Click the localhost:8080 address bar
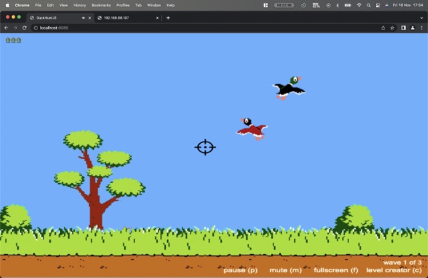The width and height of the screenshot is (428, 278). (206, 28)
